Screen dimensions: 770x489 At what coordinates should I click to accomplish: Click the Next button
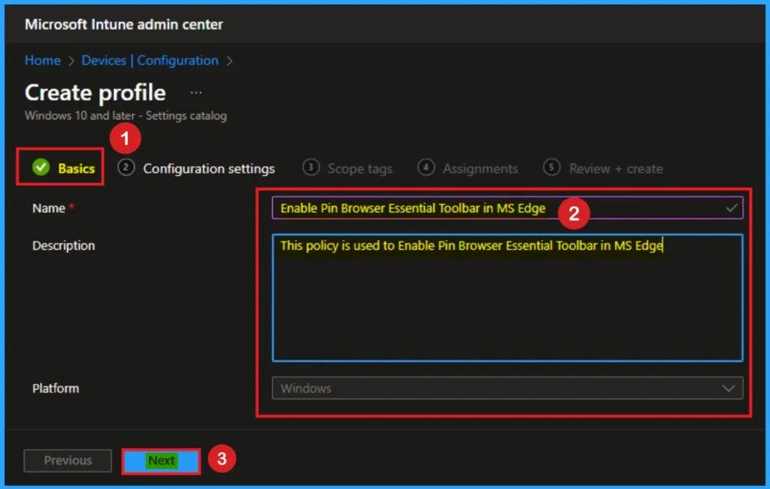[161, 460]
